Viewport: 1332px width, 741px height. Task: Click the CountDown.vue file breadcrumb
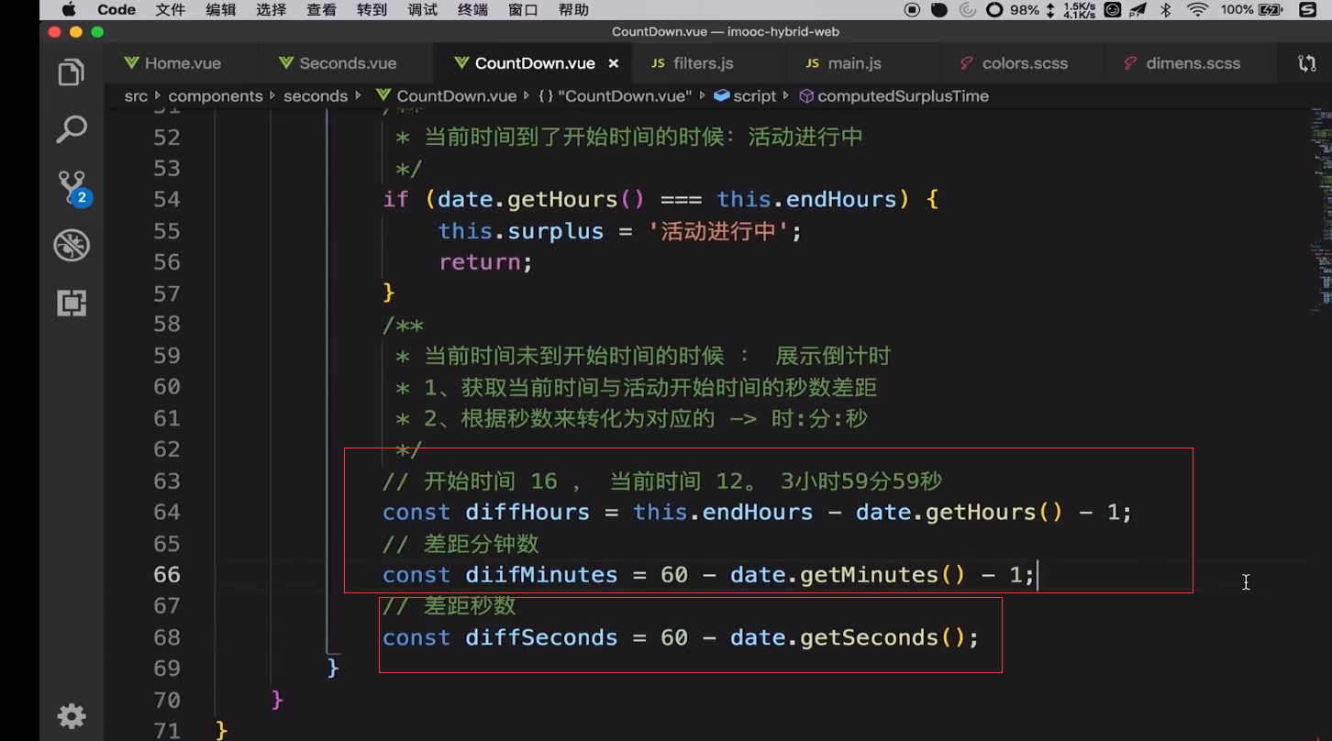(447, 96)
